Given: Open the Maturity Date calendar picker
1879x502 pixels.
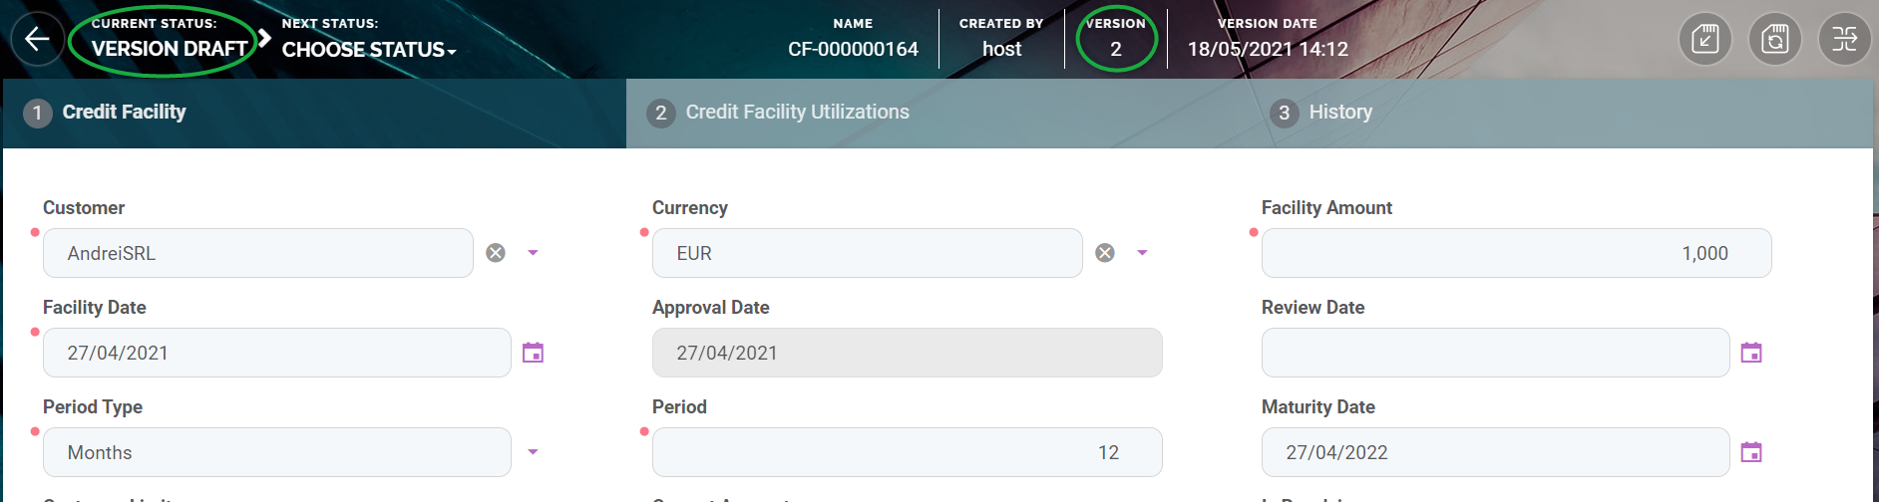Looking at the screenshot, I should 1751,452.
